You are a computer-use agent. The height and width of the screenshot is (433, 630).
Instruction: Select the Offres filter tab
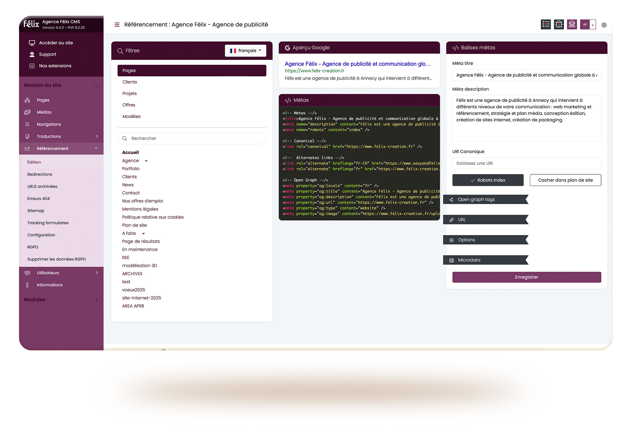coord(192,105)
